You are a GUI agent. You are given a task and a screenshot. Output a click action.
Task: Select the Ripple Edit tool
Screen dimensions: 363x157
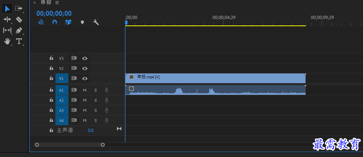7,19
